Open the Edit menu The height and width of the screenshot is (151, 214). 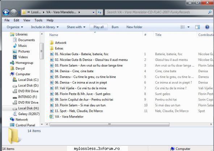coord(16,20)
